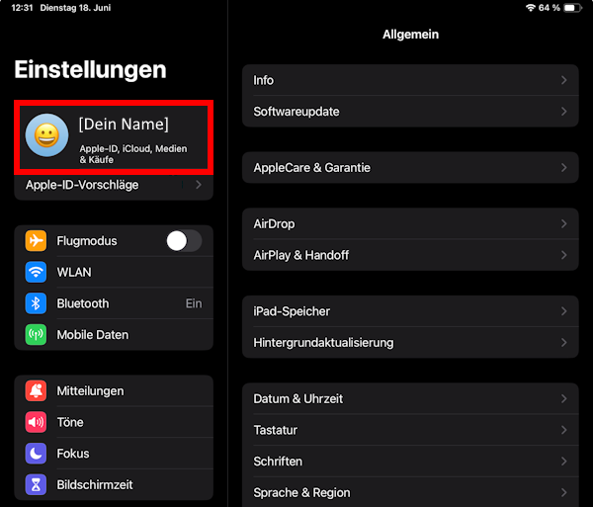Image resolution: width=593 pixels, height=507 pixels.
Task: Tap the 'Einstellungen' heading
Action: [90, 70]
